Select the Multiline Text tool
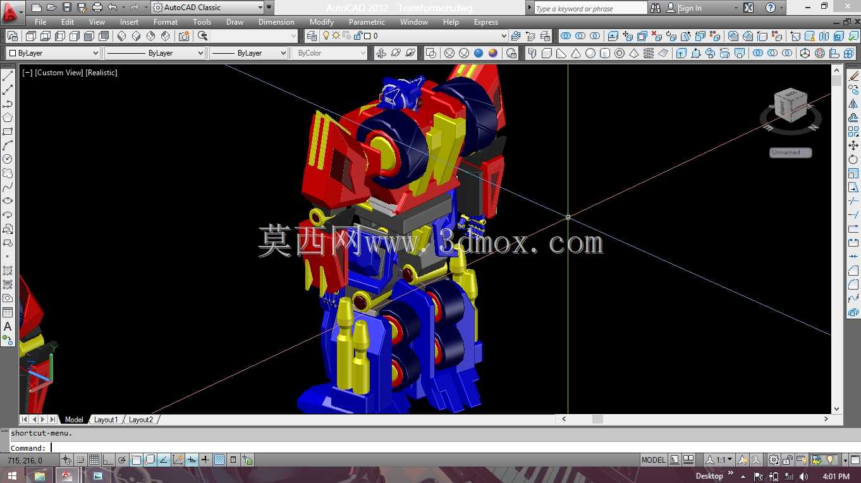Image resolution: width=861 pixels, height=483 pixels. click(8, 326)
